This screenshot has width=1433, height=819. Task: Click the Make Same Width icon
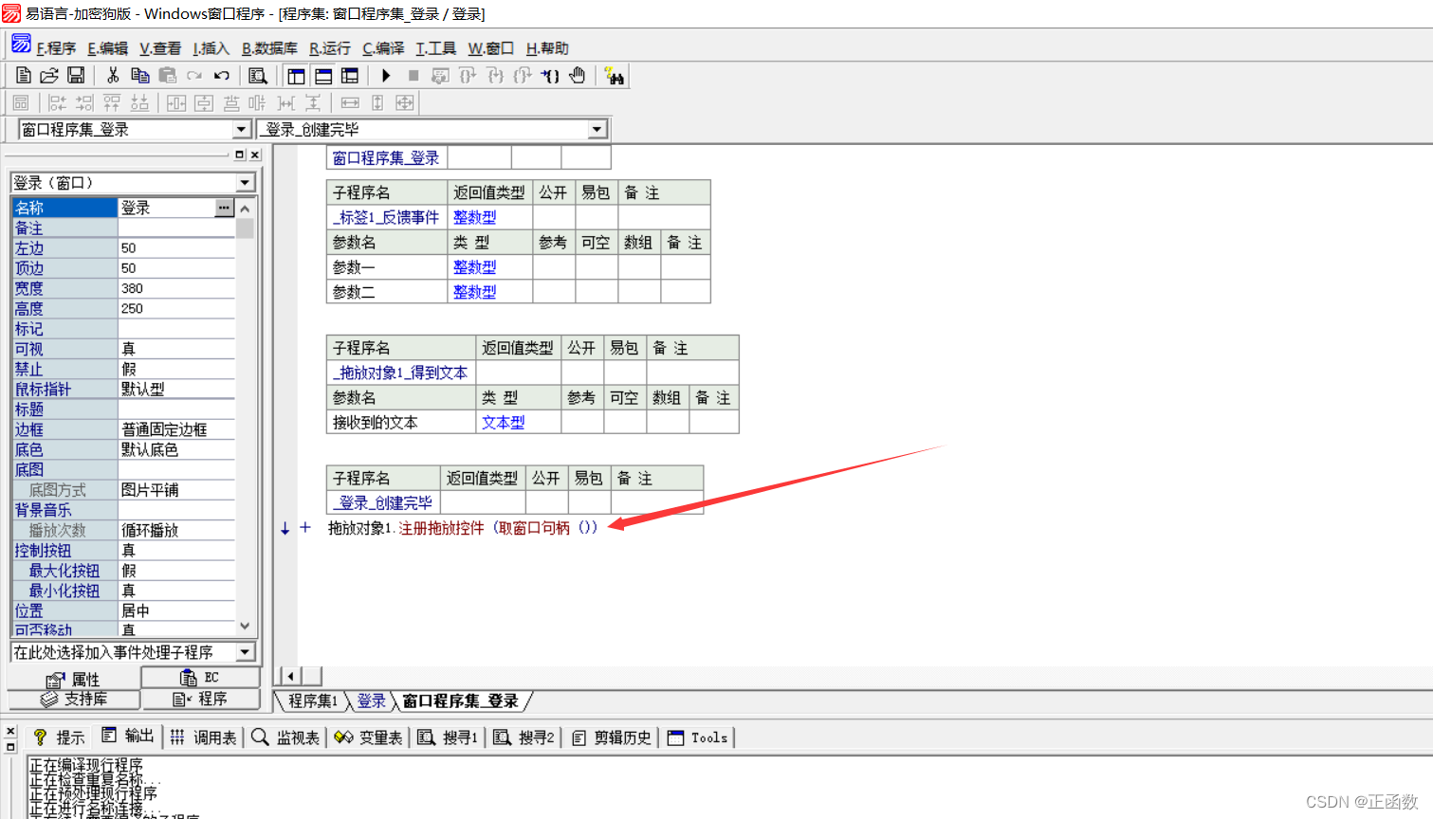pyautogui.click(x=350, y=102)
